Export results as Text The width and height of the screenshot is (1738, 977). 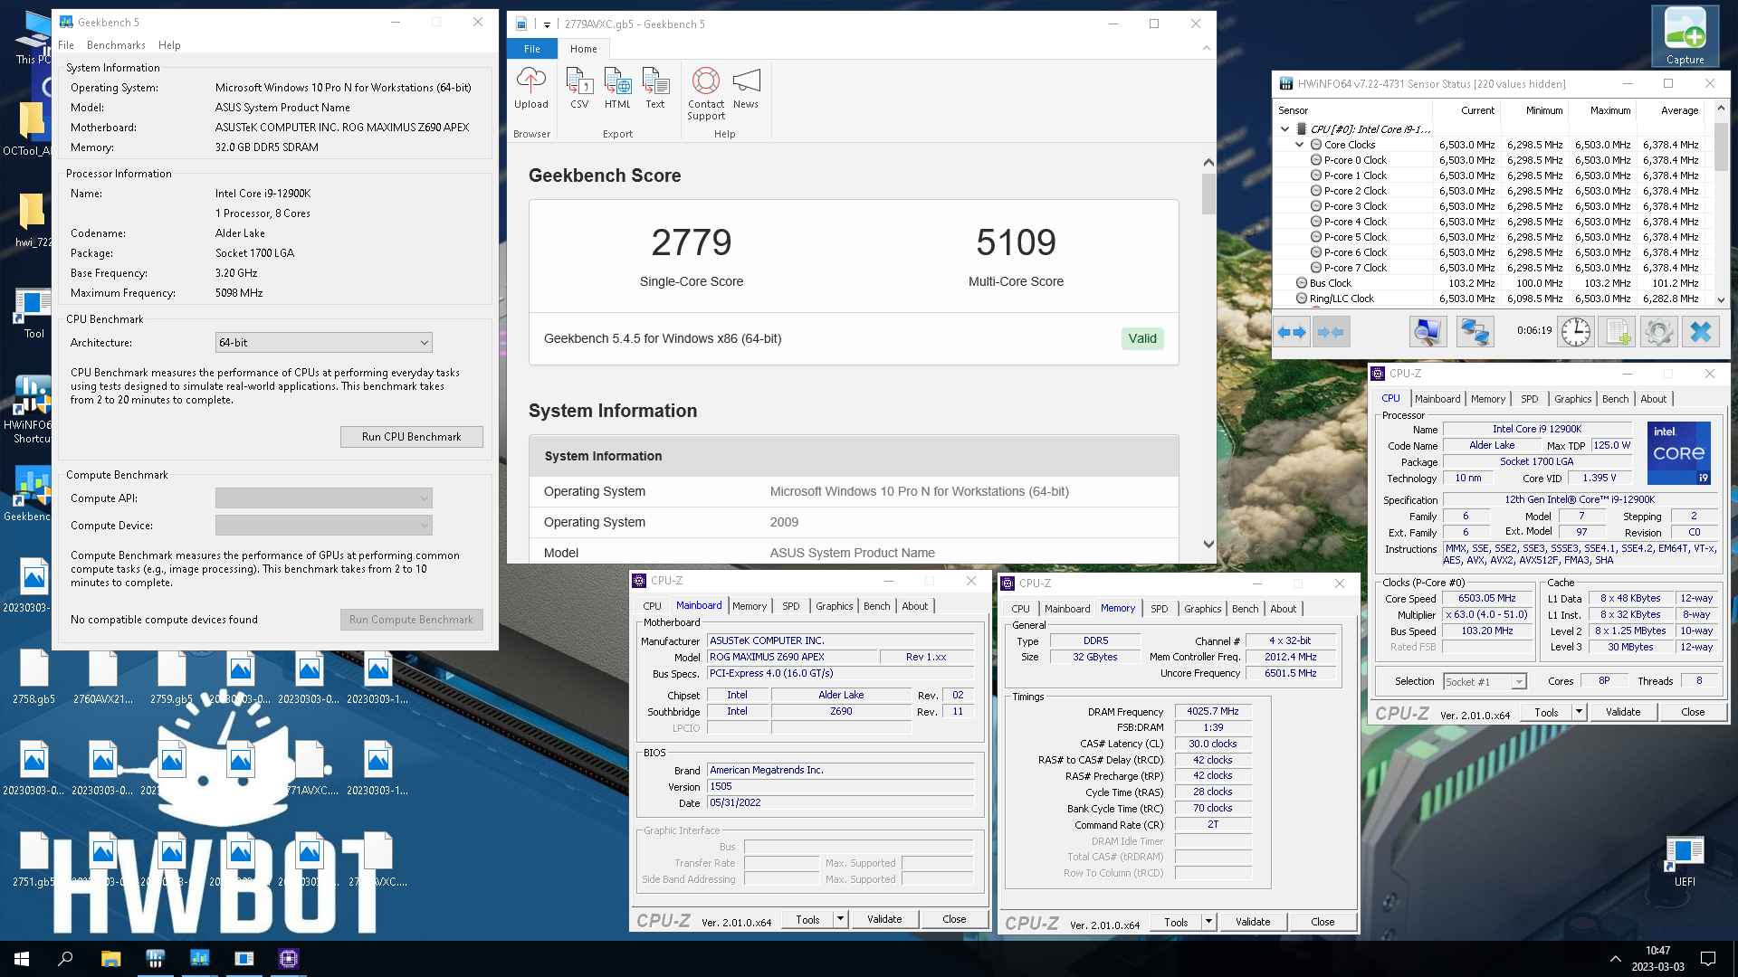pos(654,88)
